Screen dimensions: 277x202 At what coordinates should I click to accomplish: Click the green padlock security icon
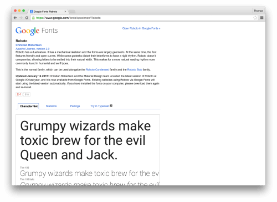point(33,18)
